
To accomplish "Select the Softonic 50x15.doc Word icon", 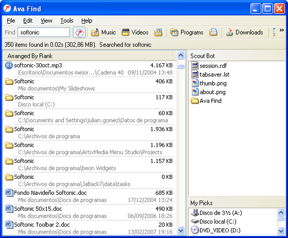I will [x=9, y=209].
